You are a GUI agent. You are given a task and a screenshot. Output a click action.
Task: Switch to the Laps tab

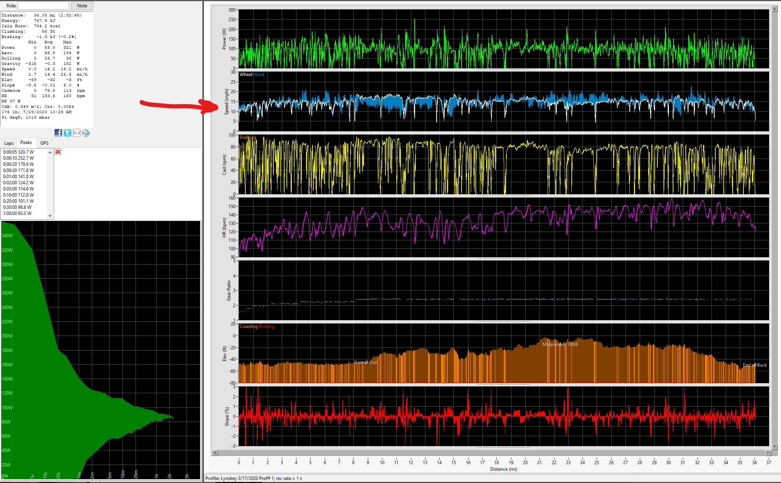[9, 143]
